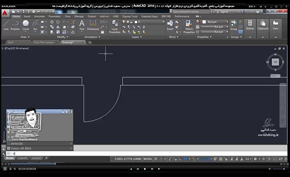Screen dimensions: 290x177
Task: Toggle dynamic input in status bar
Action: point(175,159)
